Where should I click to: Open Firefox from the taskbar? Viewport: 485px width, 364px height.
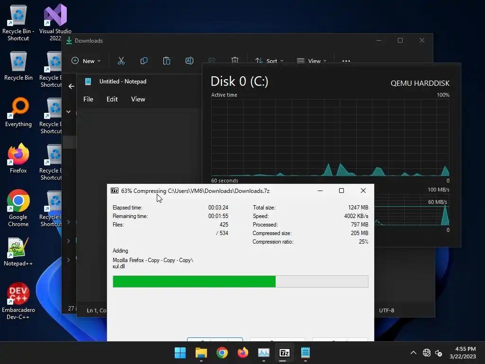[x=243, y=353]
